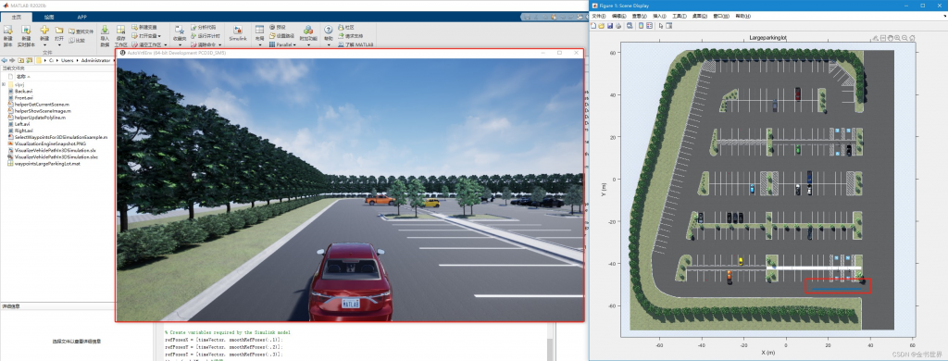
Task: Click the Users segment in address path
Action: pos(68,60)
